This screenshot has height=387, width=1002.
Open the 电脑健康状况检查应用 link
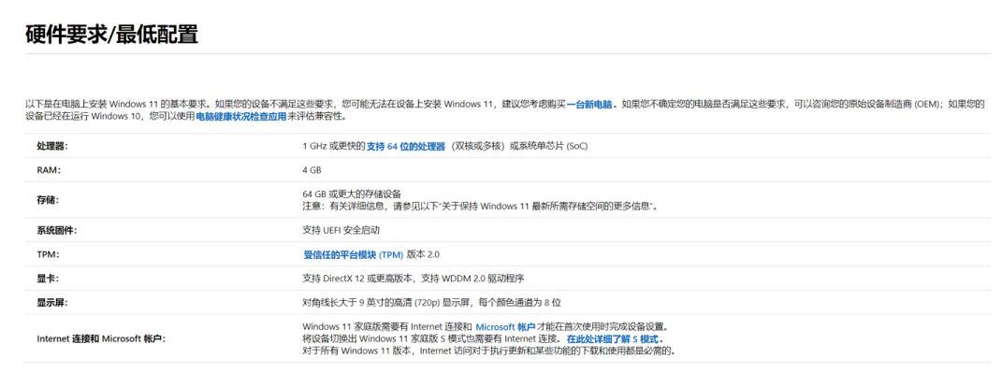241,117
